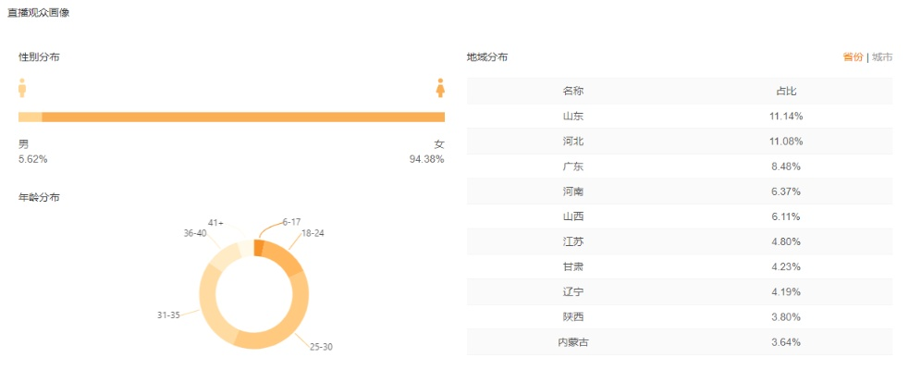Click the male gender icon
The width and height of the screenshot is (909, 370).
point(22,87)
